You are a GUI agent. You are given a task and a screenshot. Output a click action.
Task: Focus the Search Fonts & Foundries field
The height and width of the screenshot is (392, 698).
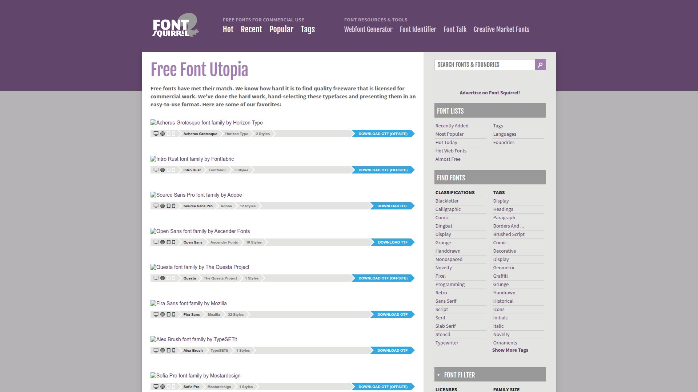(x=485, y=65)
